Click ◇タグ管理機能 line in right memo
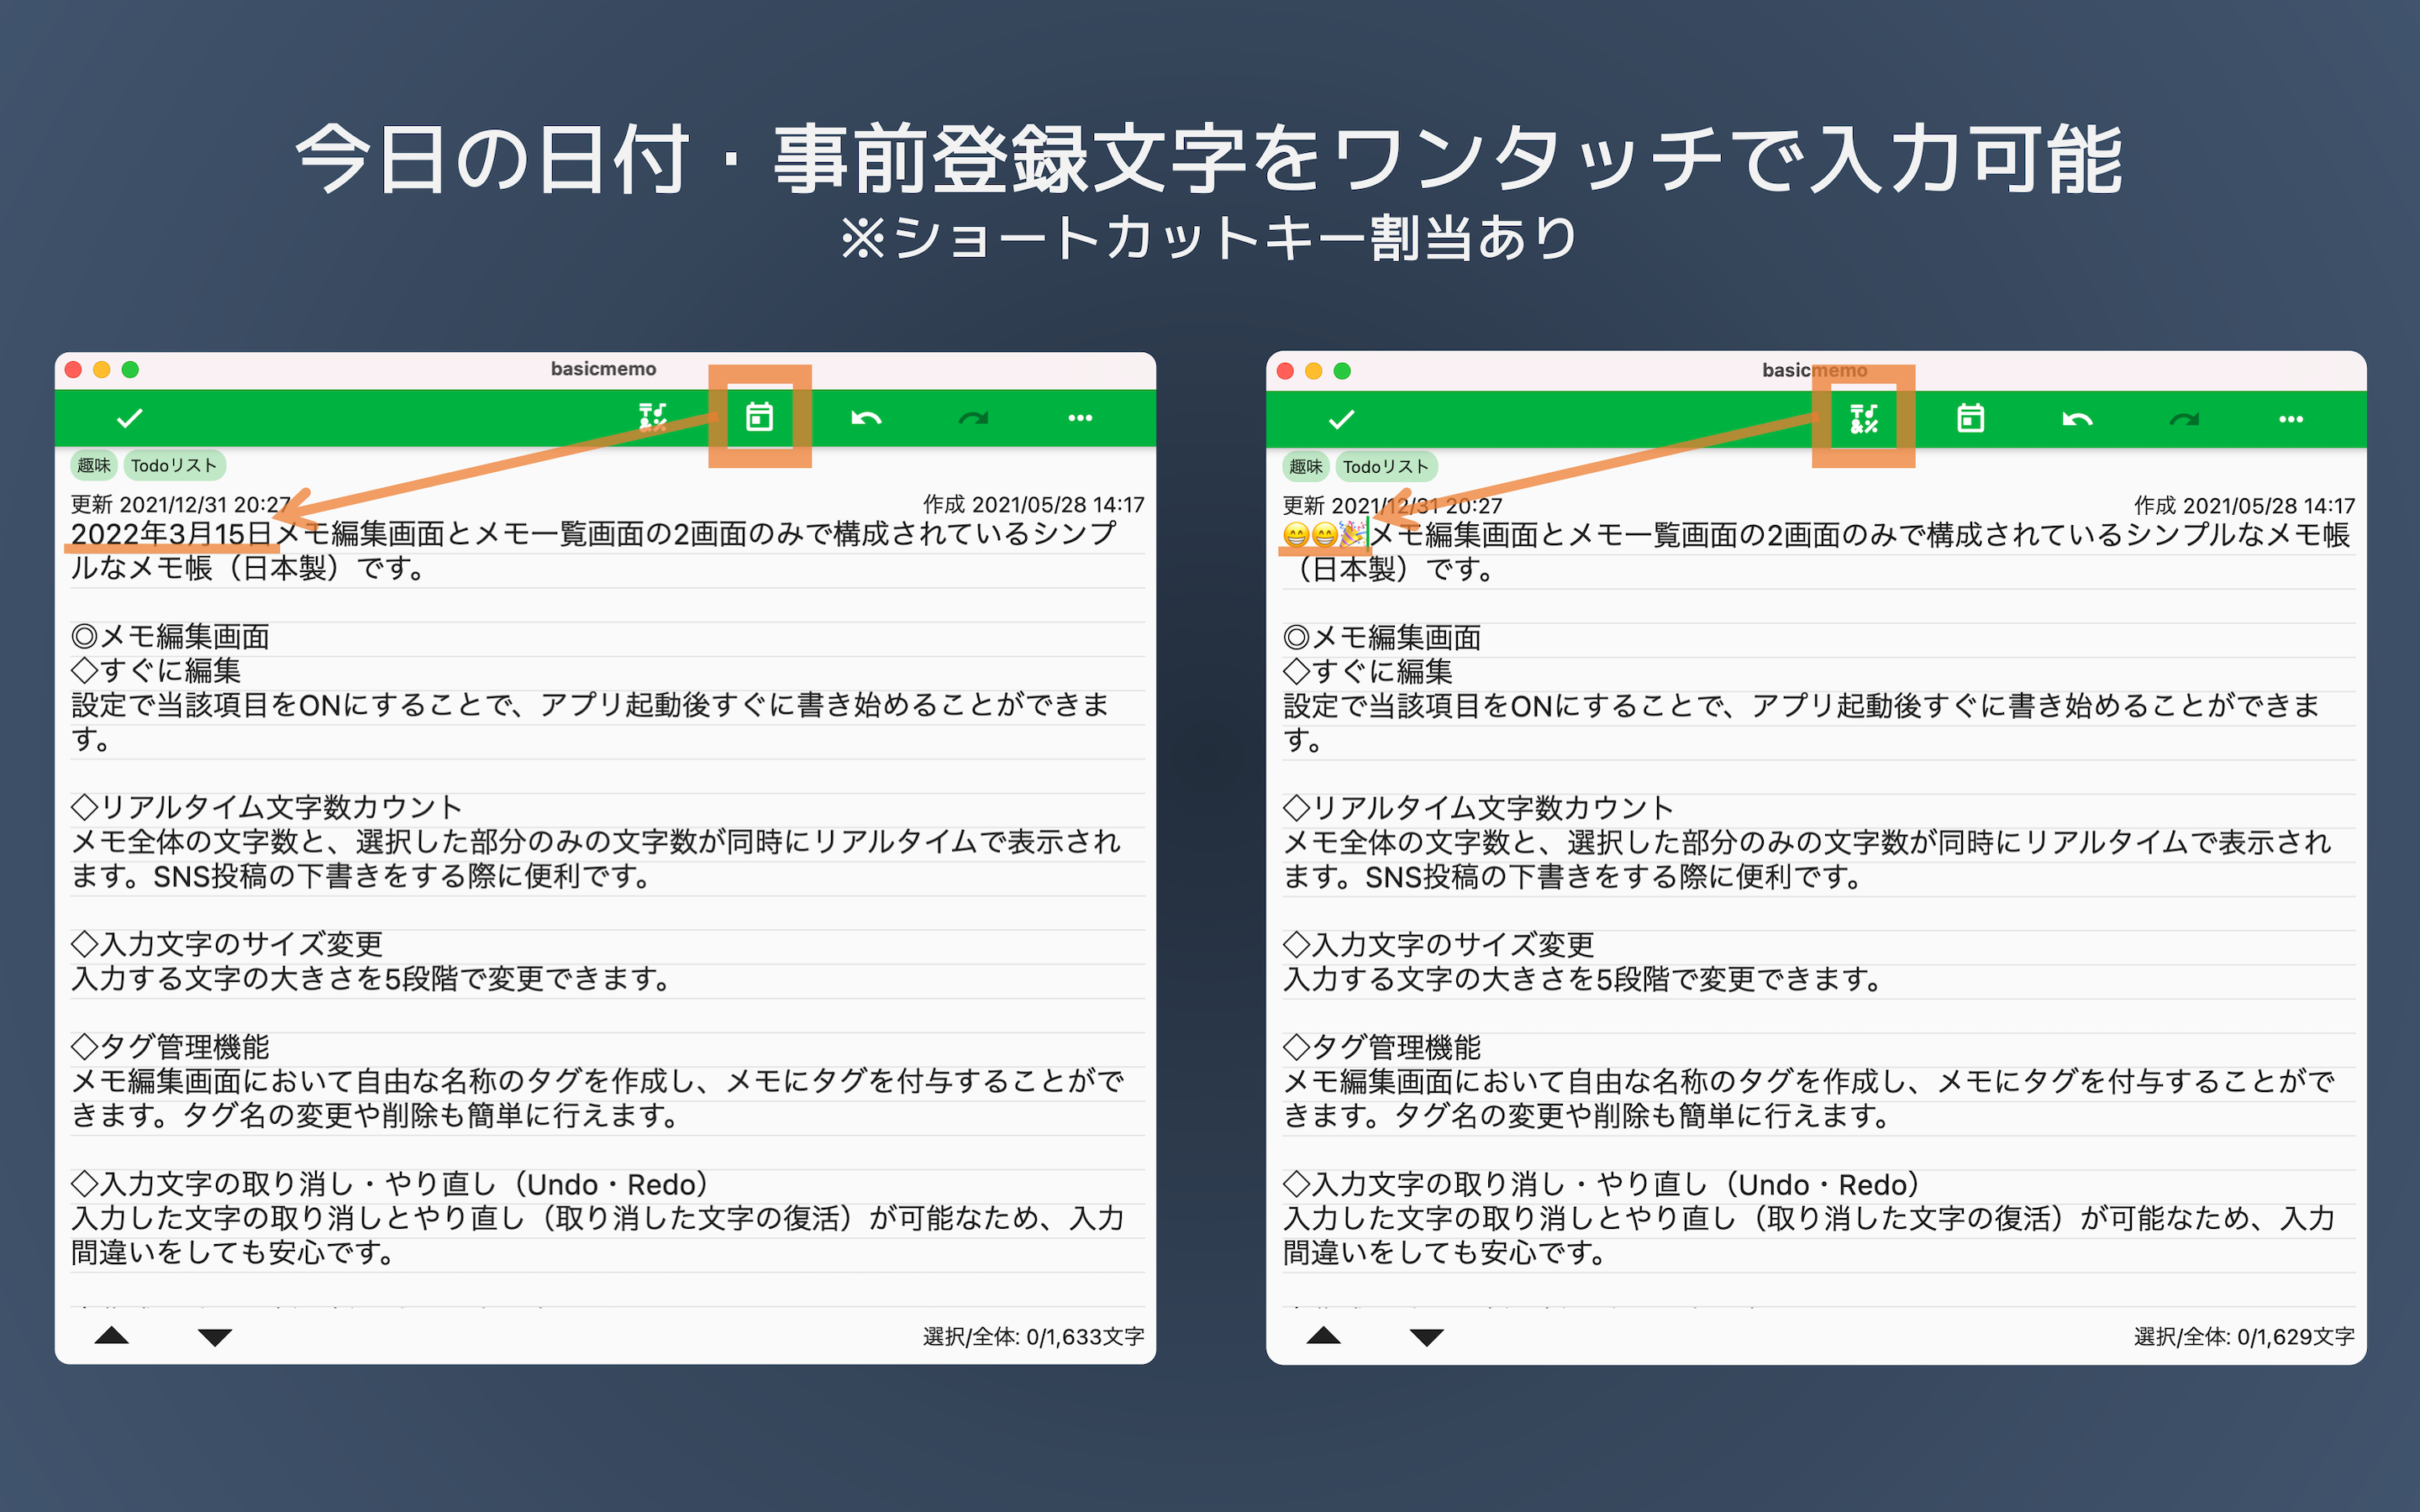 click(x=1382, y=1048)
